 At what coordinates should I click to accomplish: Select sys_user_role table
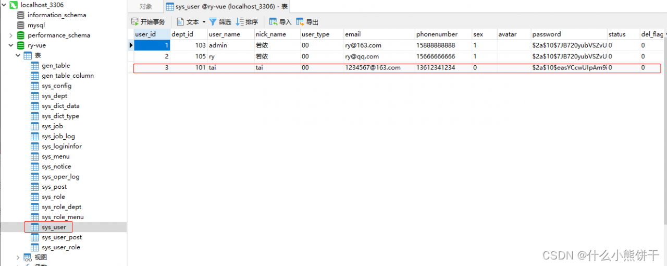point(61,247)
